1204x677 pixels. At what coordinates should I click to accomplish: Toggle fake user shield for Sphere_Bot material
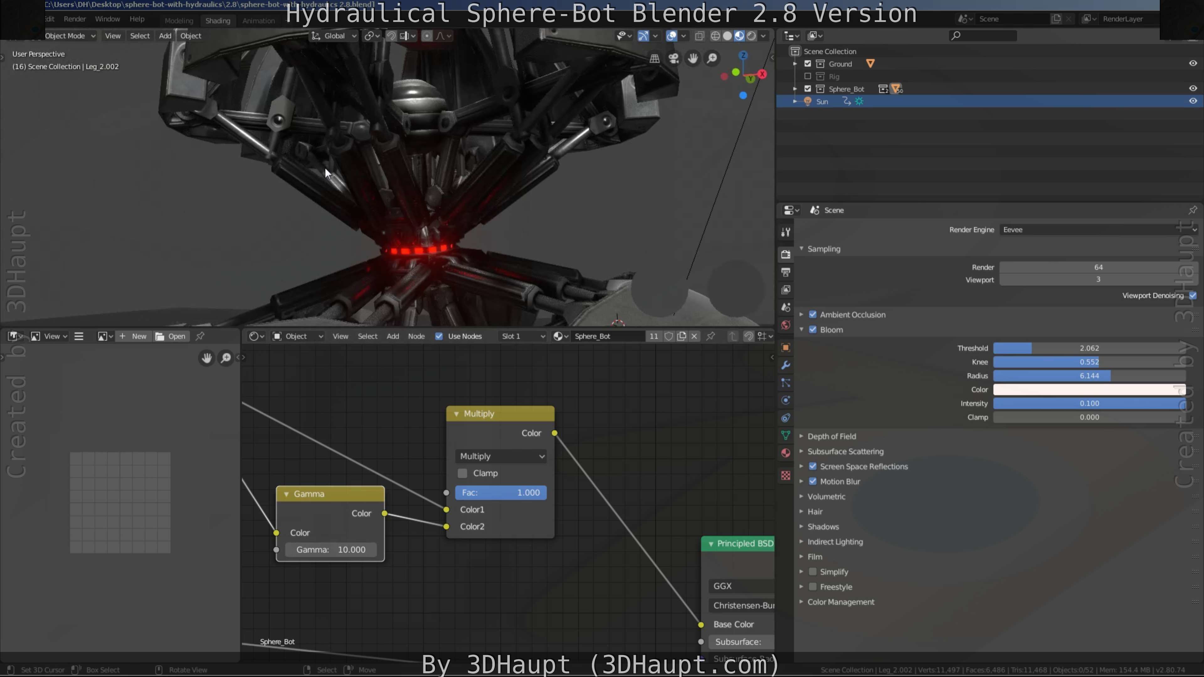pos(669,336)
